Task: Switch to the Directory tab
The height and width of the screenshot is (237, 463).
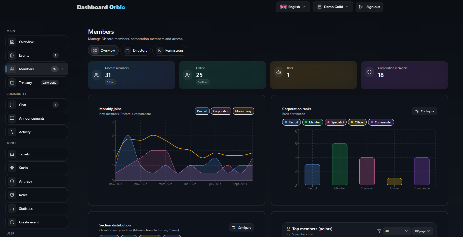Action: click(x=136, y=50)
